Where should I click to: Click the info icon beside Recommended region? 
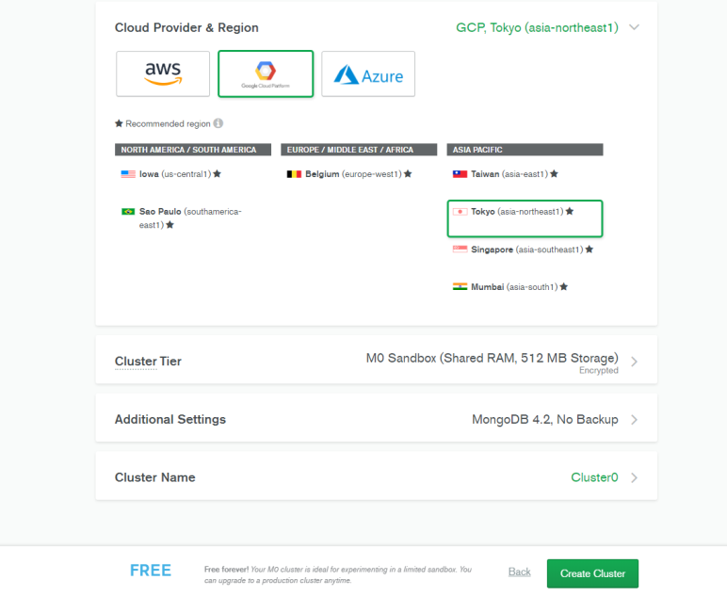click(218, 123)
